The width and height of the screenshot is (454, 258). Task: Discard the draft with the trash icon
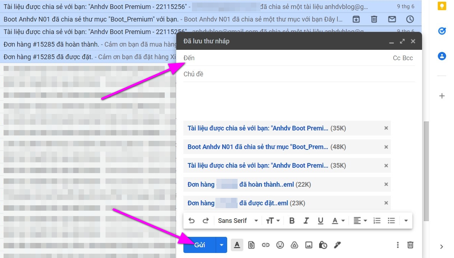(x=410, y=245)
